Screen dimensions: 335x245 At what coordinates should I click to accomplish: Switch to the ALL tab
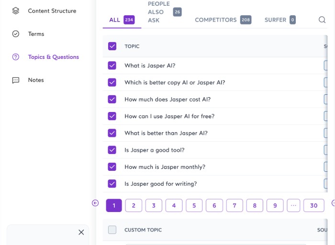click(122, 20)
